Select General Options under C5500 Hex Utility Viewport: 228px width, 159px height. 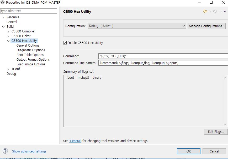tap(28, 45)
